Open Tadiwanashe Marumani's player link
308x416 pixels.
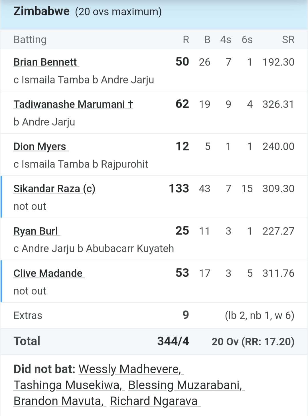(x=73, y=104)
